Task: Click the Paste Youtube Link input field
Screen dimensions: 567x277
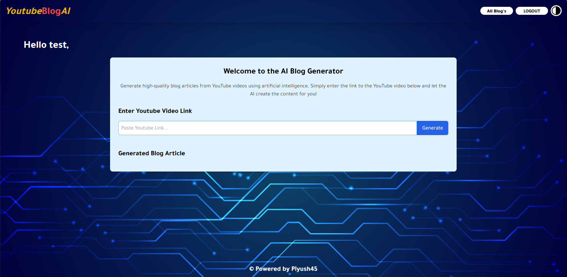Action: point(267,128)
